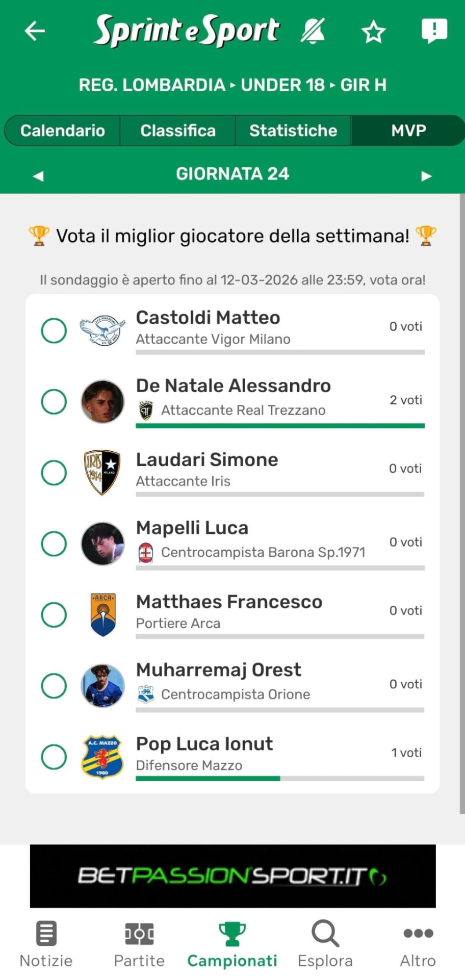This screenshot has width=465, height=979.
Task: Open Notizie from bottom bar
Action: [x=46, y=944]
